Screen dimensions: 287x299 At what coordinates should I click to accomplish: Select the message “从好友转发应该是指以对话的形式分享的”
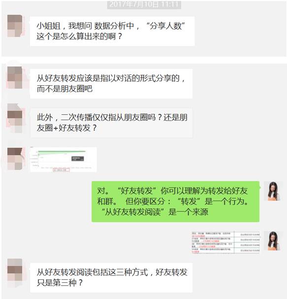[x=111, y=84]
